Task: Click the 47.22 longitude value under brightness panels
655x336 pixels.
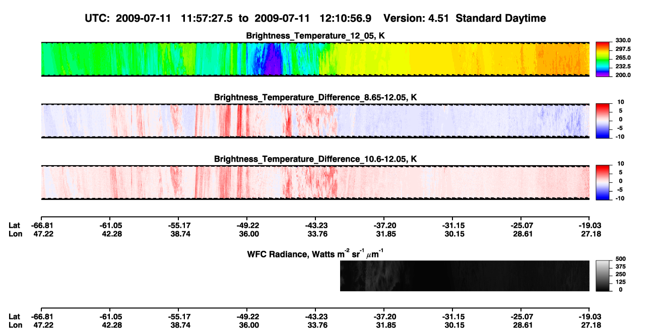Action: [x=43, y=234]
